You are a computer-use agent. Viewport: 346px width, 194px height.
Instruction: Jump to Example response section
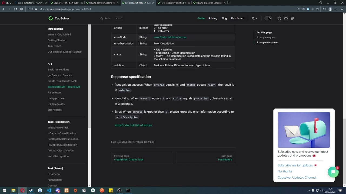click(x=267, y=43)
